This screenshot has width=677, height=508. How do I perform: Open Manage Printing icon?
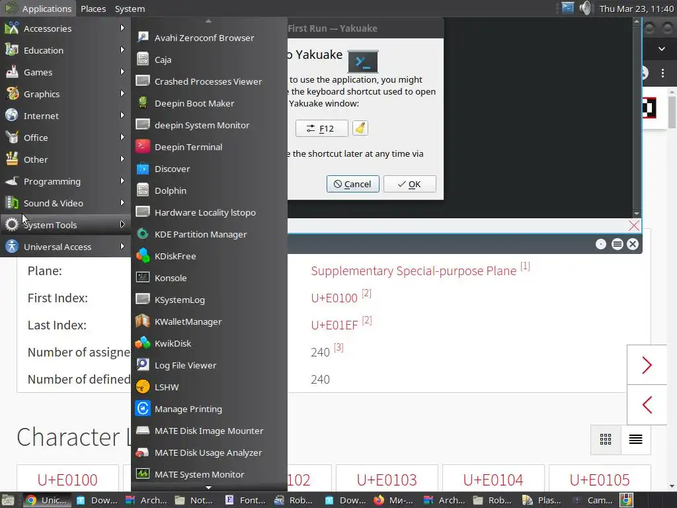143,408
